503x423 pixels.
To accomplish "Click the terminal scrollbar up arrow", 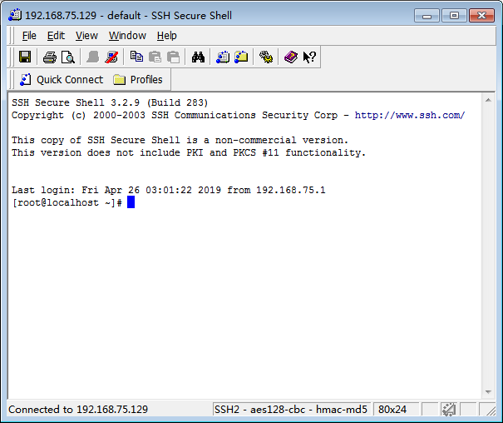I will [488, 100].
